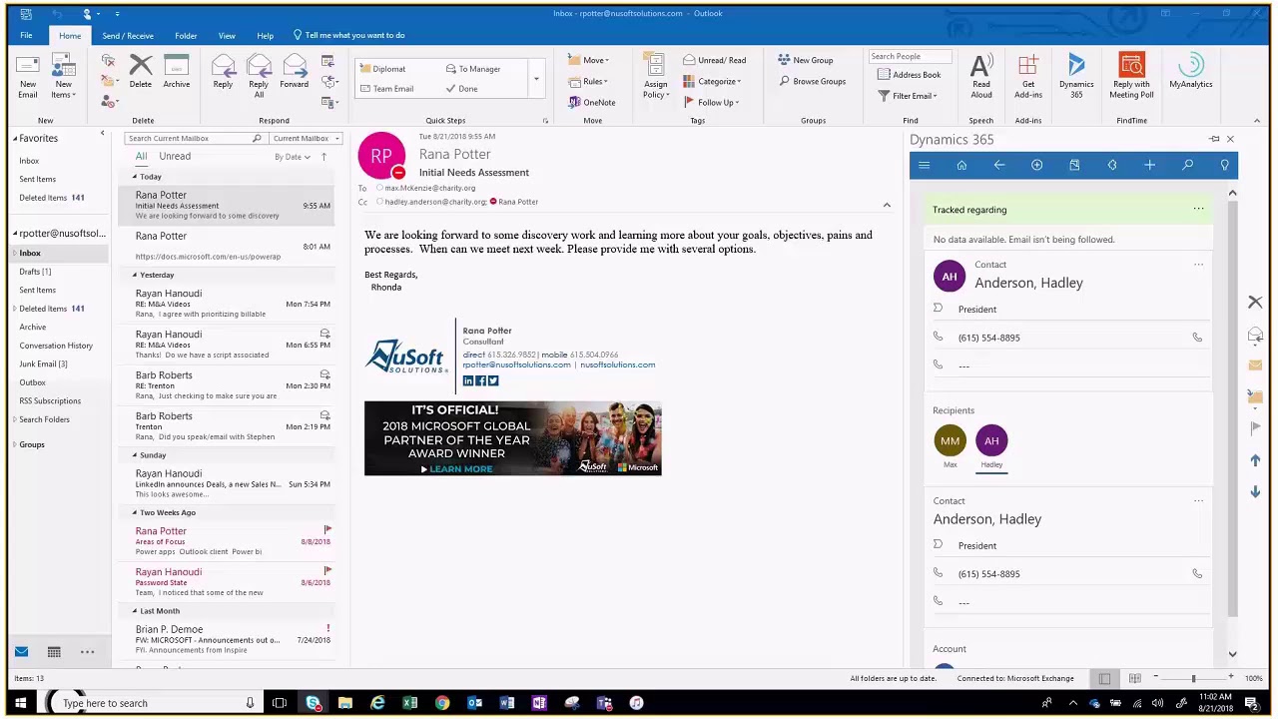1278x719 pixels.
Task: Go to Dynamics 365 home
Action: pyautogui.click(x=961, y=166)
